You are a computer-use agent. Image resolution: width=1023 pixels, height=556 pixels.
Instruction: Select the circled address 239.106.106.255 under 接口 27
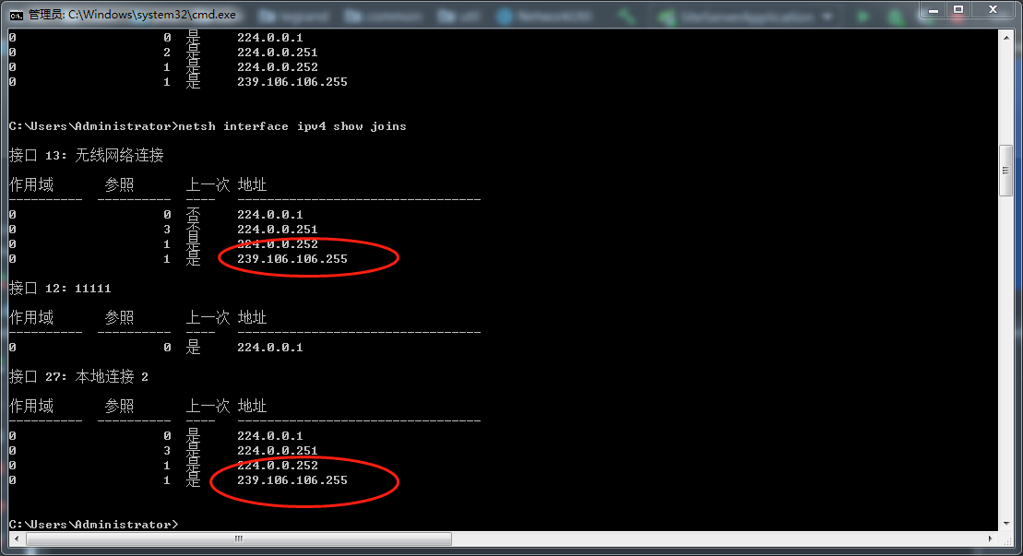tap(293, 480)
